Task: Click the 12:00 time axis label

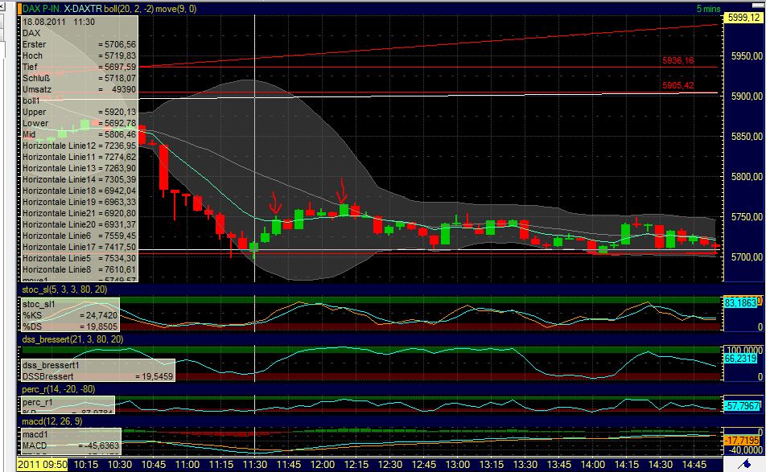Action: click(x=323, y=464)
